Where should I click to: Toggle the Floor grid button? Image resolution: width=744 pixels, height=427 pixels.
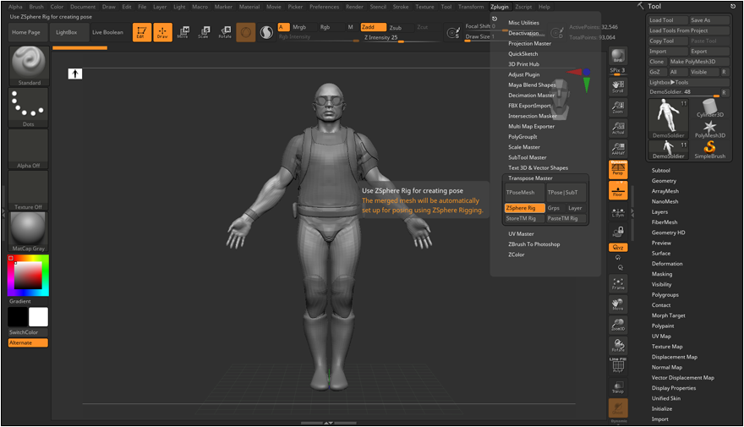[618, 190]
